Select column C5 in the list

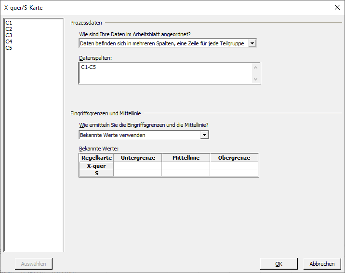(x=9, y=48)
